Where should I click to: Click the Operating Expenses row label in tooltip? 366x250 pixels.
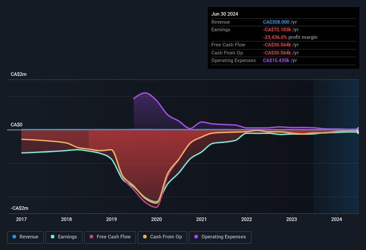click(234, 61)
